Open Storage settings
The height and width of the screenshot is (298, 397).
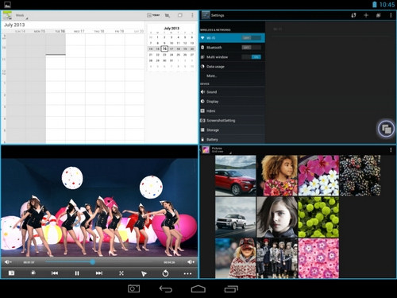coord(232,130)
